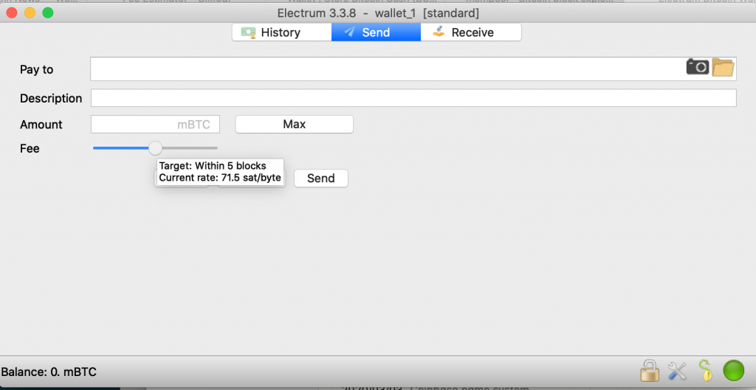Click the Max button

(294, 124)
